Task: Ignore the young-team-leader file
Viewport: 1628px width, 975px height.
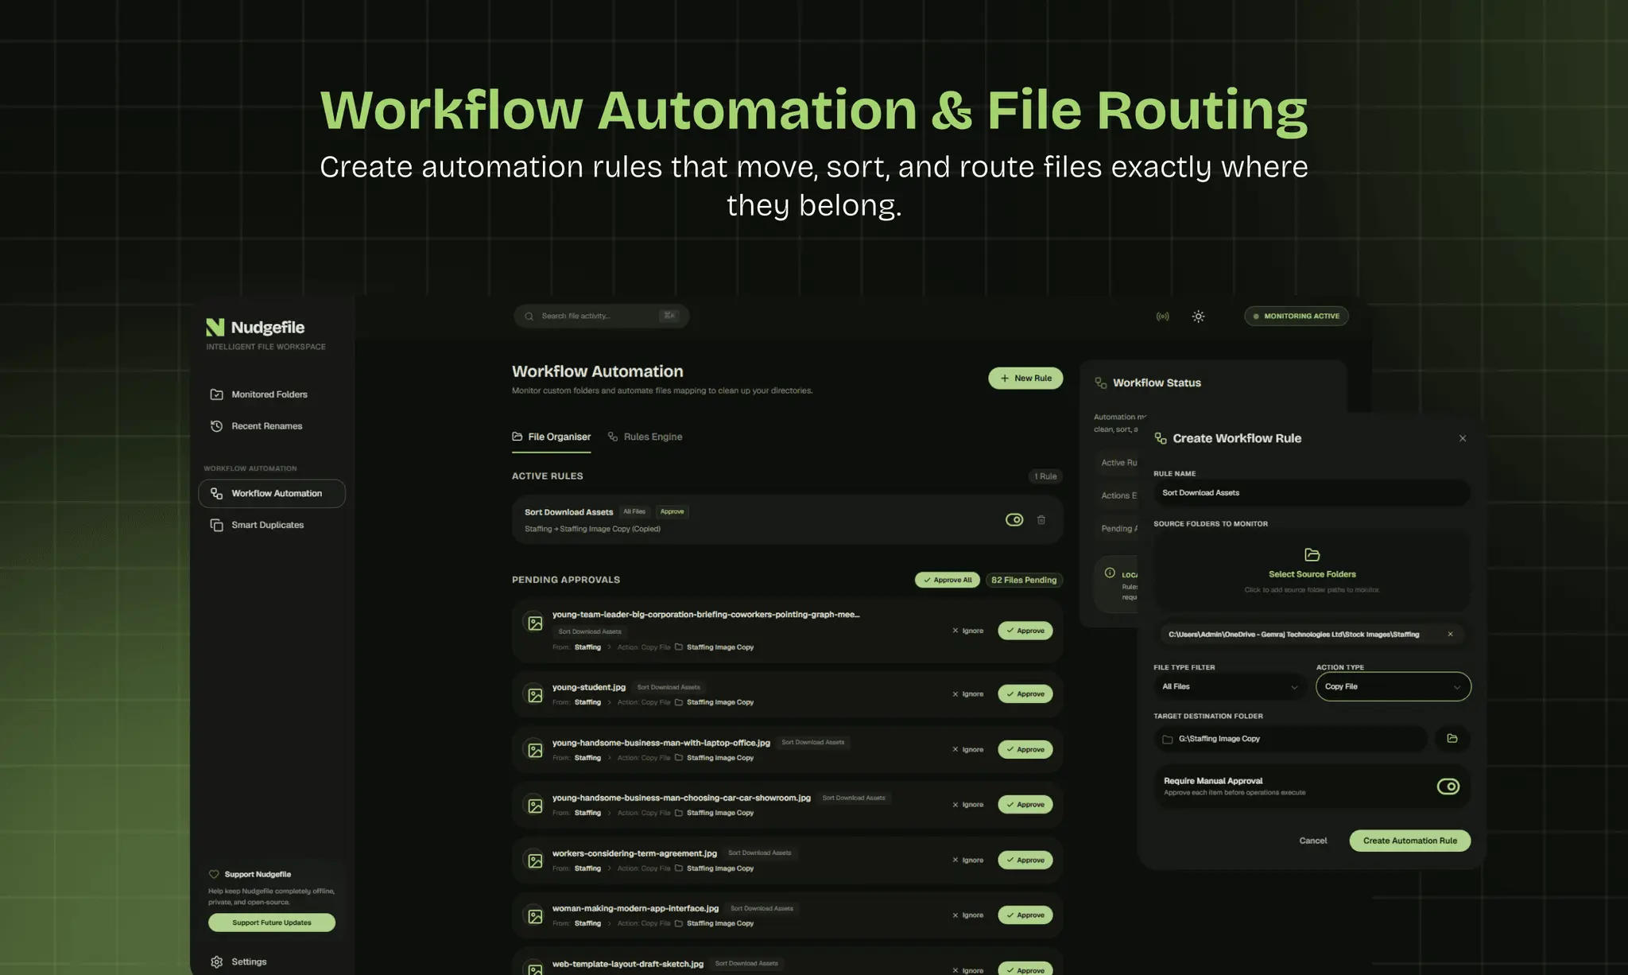Action: click(x=968, y=631)
